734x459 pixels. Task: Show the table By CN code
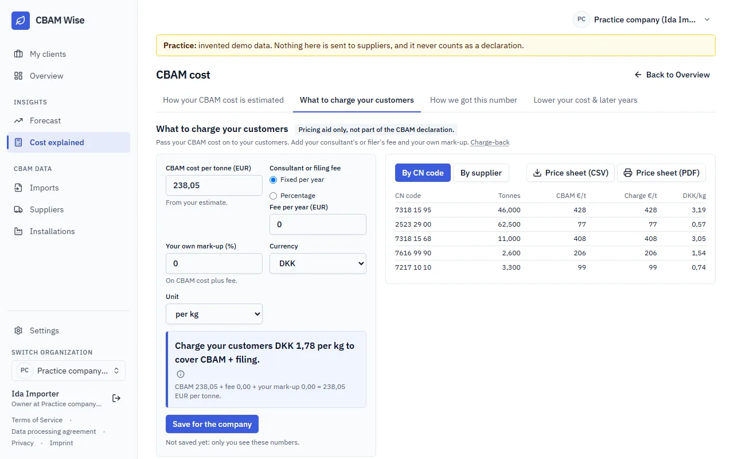(423, 173)
